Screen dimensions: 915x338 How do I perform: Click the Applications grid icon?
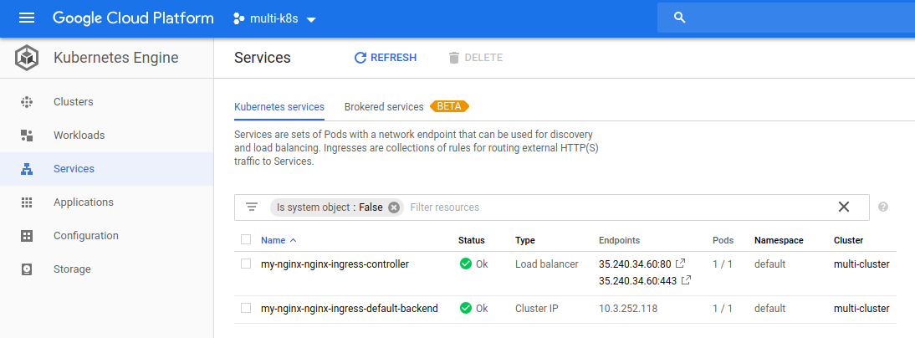(x=27, y=202)
